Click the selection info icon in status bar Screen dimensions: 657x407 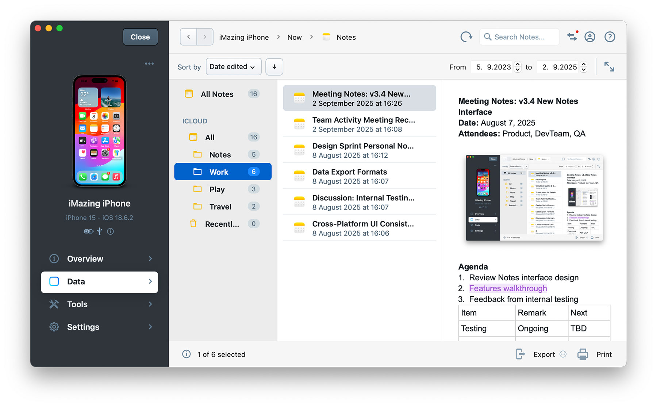[187, 354]
